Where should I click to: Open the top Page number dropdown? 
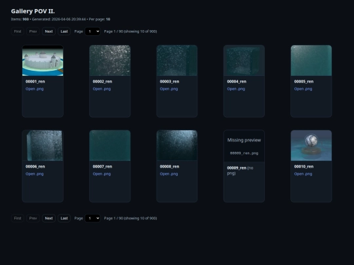[92, 31]
